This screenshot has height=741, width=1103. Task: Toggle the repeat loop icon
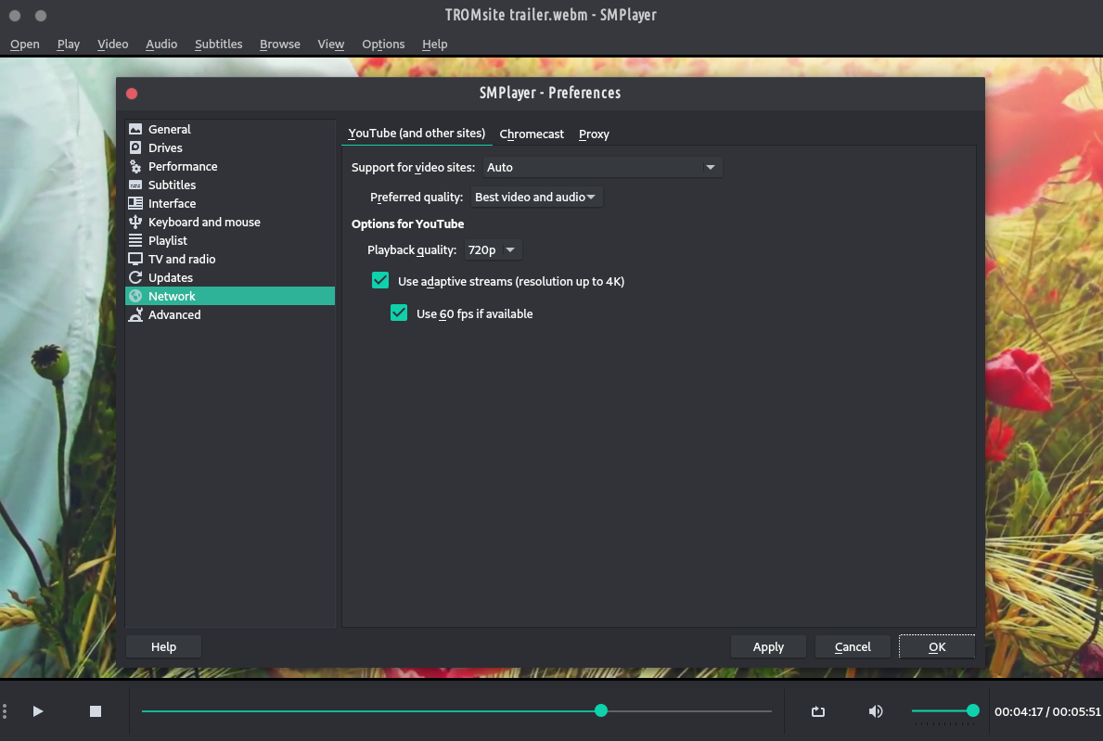click(817, 711)
